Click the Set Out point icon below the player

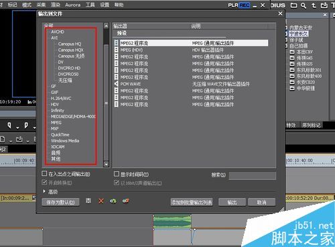click(26, 126)
